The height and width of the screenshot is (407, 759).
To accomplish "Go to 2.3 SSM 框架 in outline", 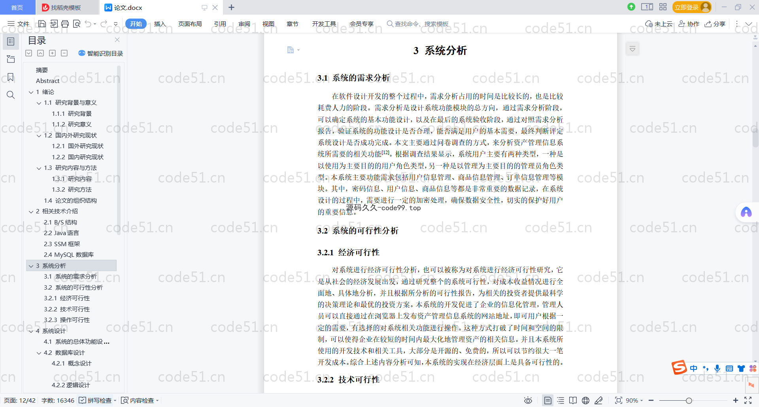I will click(62, 244).
